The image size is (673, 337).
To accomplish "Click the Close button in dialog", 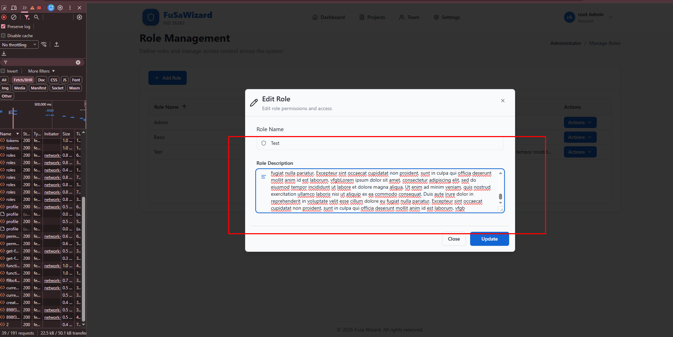I will pyautogui.click(x=454, y=239).
